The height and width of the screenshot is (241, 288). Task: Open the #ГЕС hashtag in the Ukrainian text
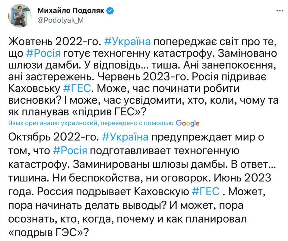tap(78, 88)
